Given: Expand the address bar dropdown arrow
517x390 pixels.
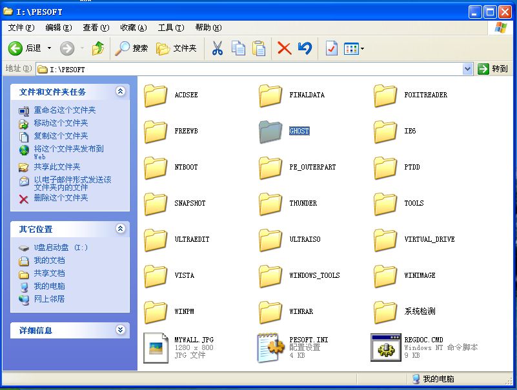Looking at the screenshot, I should point(467,69).
